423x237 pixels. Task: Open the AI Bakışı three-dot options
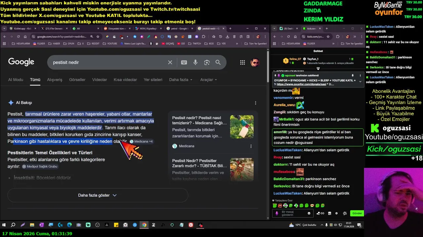click(255, 103)
